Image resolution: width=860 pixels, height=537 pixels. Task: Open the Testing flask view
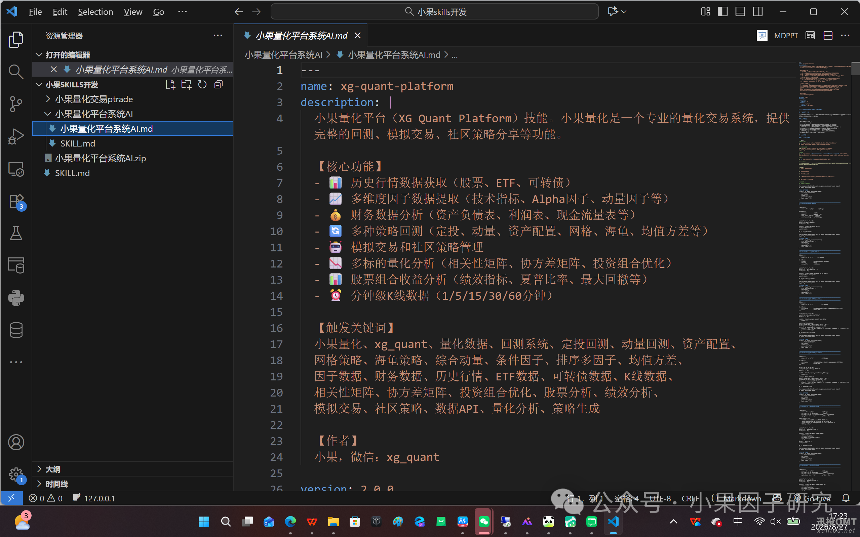pyautogui.click(x=16, y=233)
